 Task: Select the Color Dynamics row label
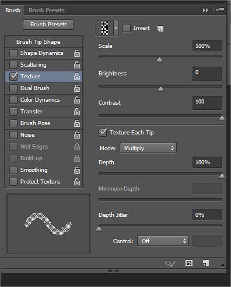pyautogui.click(x=40, y=100)
